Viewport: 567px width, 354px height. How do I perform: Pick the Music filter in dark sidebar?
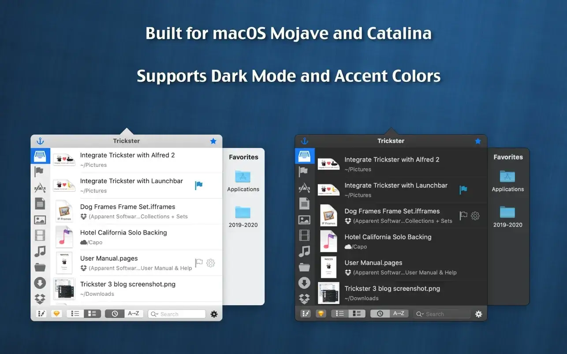point(304,251)
